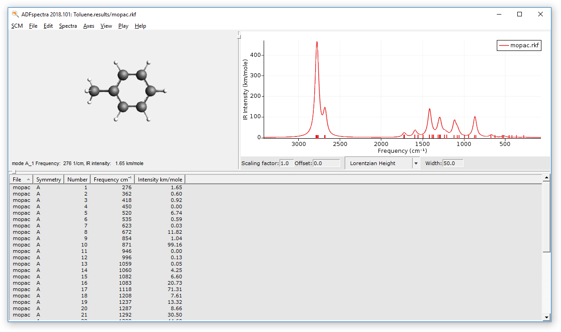Click the scroll down arrow of table scrollbar
This screenshot has height=332, width=561.
547,317
